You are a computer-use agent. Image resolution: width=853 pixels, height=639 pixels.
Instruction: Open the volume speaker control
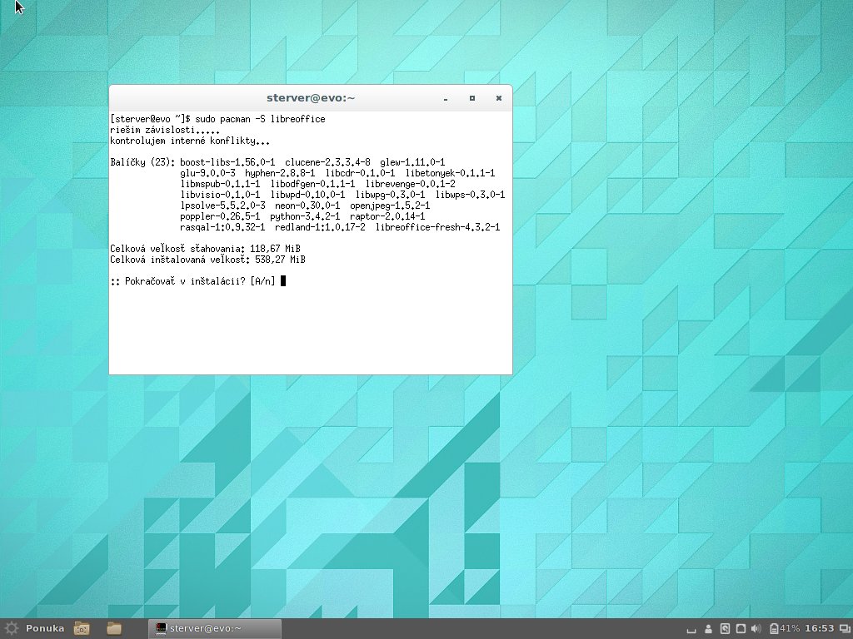coord(756,628)
